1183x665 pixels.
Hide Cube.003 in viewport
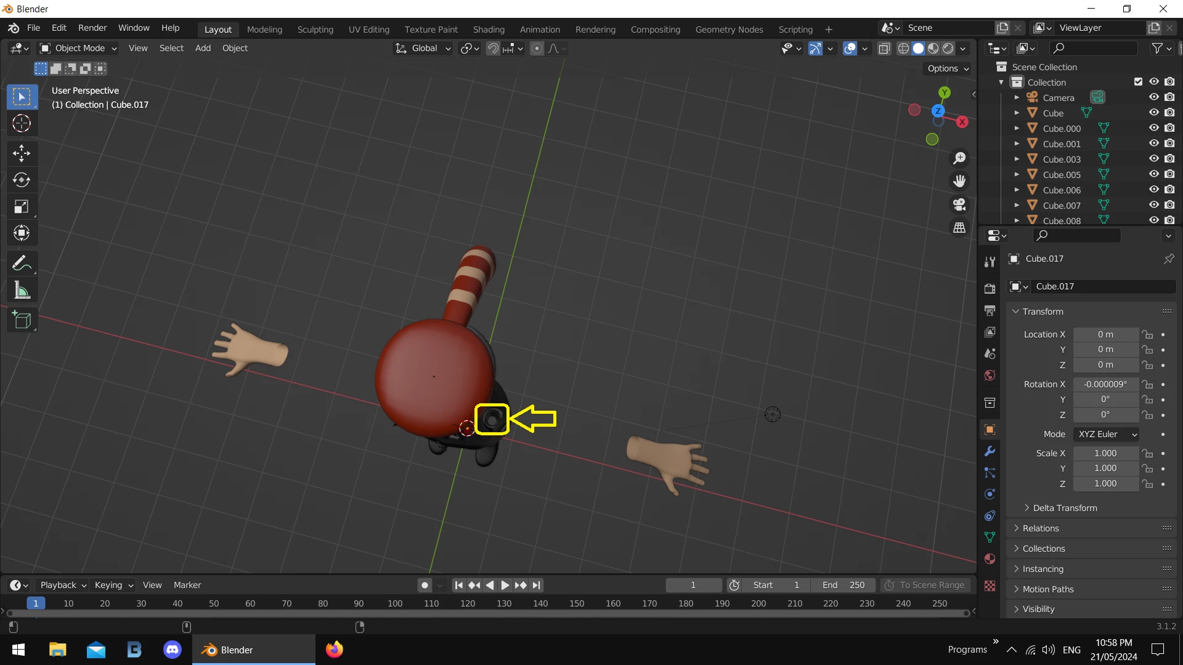pos(1153,159)
